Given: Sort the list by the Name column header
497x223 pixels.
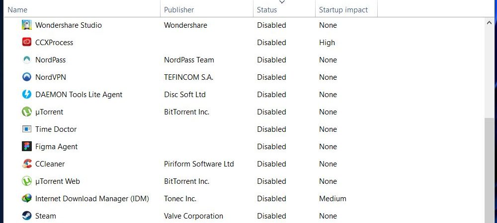Looking at the screenshot, I should 82,10.
